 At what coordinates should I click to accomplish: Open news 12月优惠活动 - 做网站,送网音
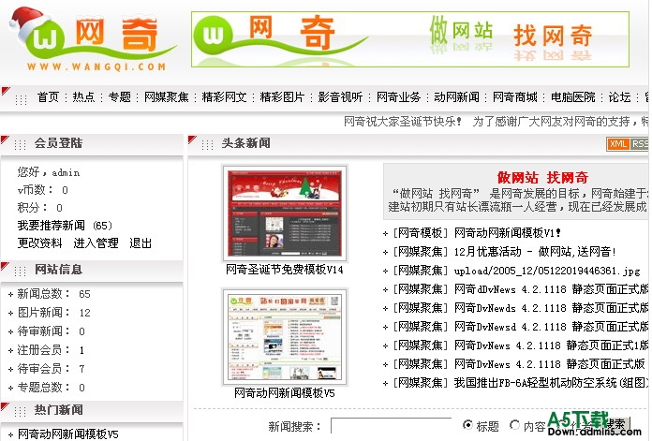coord(535,252)
